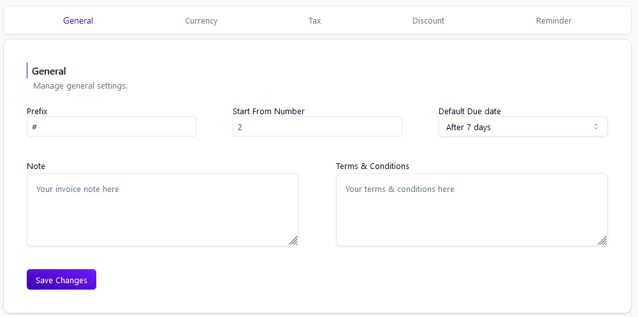Click the General tab
638x317 pixels.
tap(78, 21)
